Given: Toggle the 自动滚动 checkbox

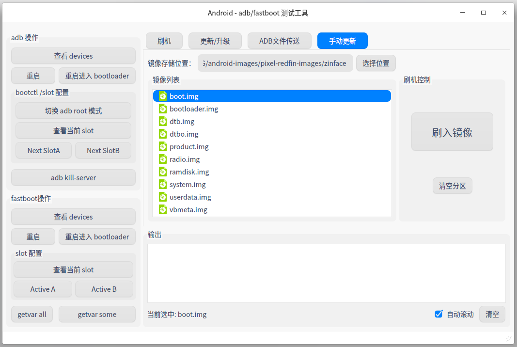Looking at the screenshot, I should [439, 314].
